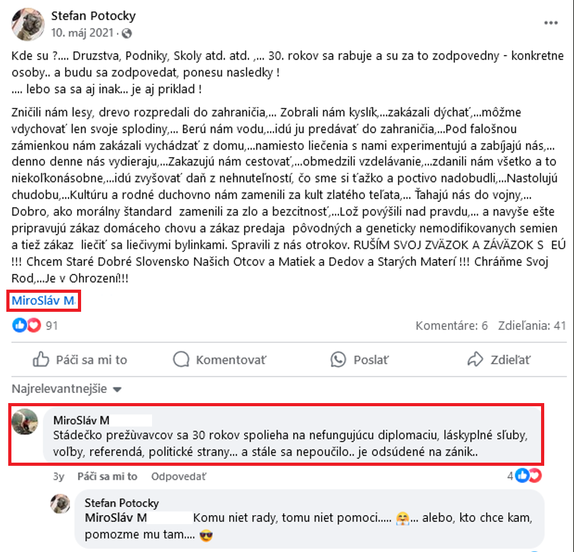
Task: Click MiroSláv's comment avatar
Action: click(x=25, y=421)
